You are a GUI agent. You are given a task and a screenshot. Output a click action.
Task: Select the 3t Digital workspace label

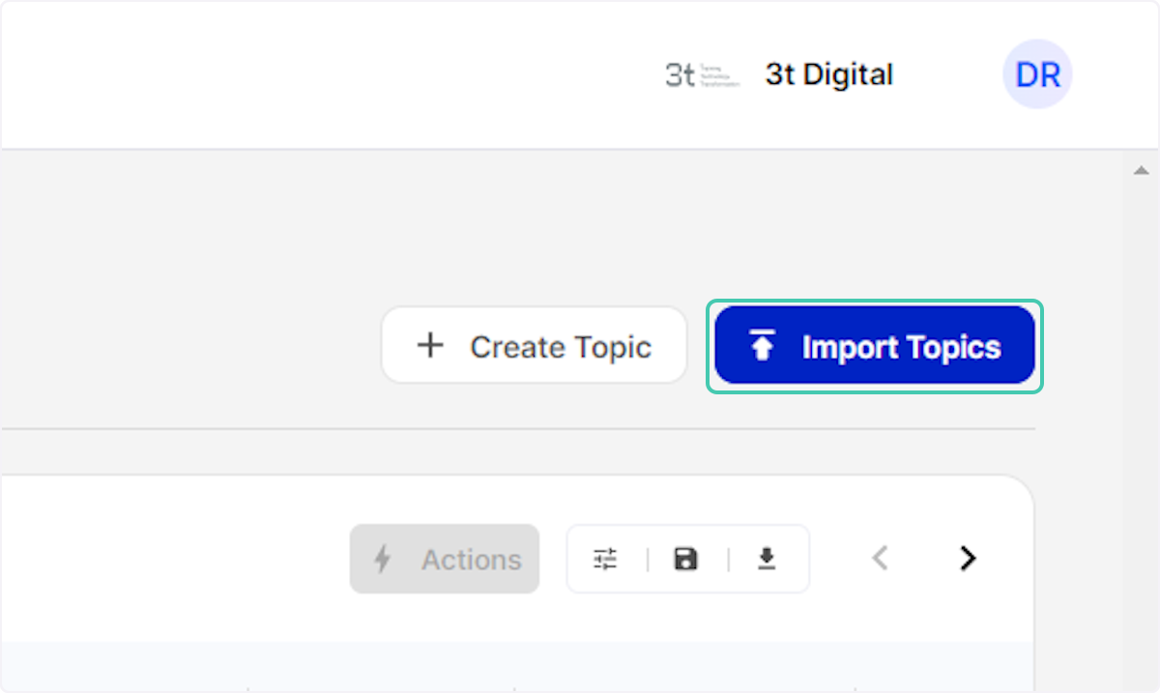pyautogui.click(x=828, y=74)
